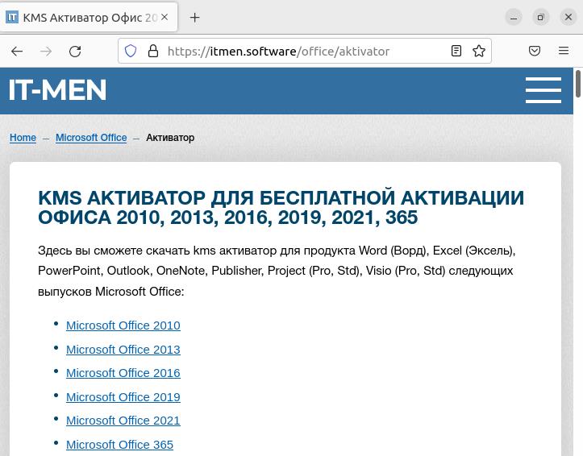Open the Microsoft Office breadcrumb link

point(91,138)
